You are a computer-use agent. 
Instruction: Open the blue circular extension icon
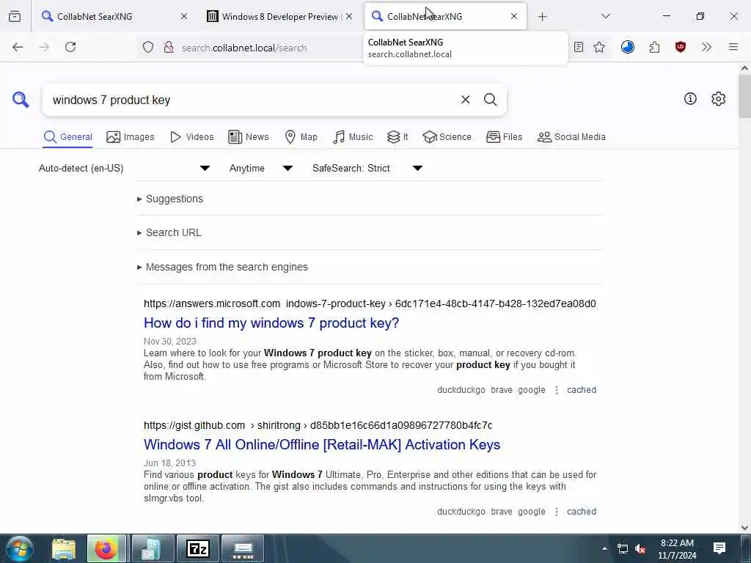[x=628, y=47]
